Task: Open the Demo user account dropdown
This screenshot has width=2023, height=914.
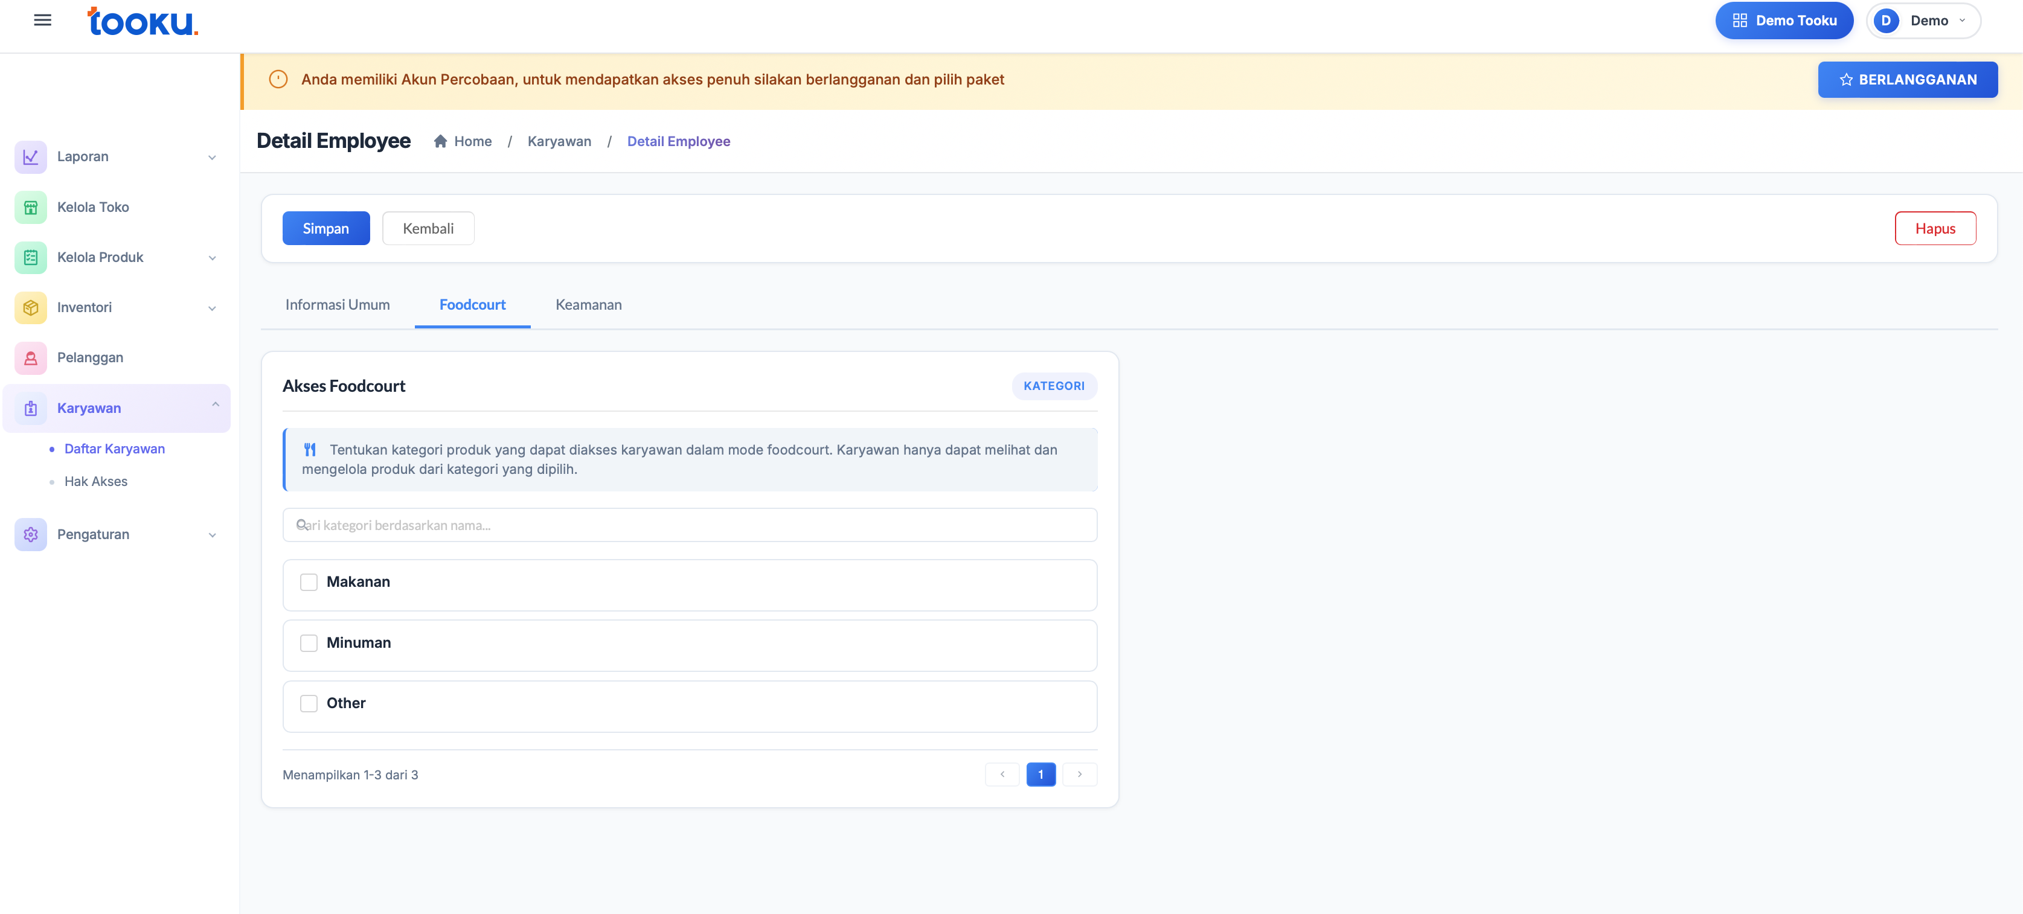Action: [x=1923, y=21]
